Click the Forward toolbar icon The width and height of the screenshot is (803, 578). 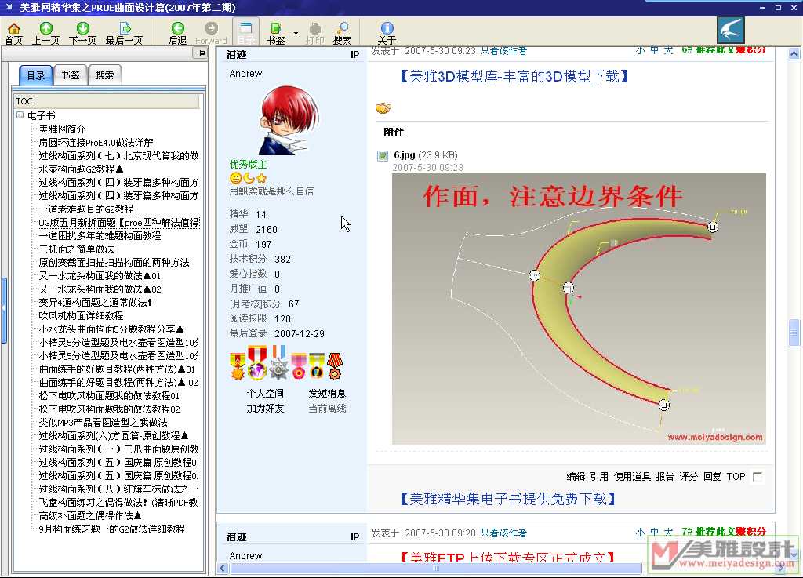pos(211,33)
